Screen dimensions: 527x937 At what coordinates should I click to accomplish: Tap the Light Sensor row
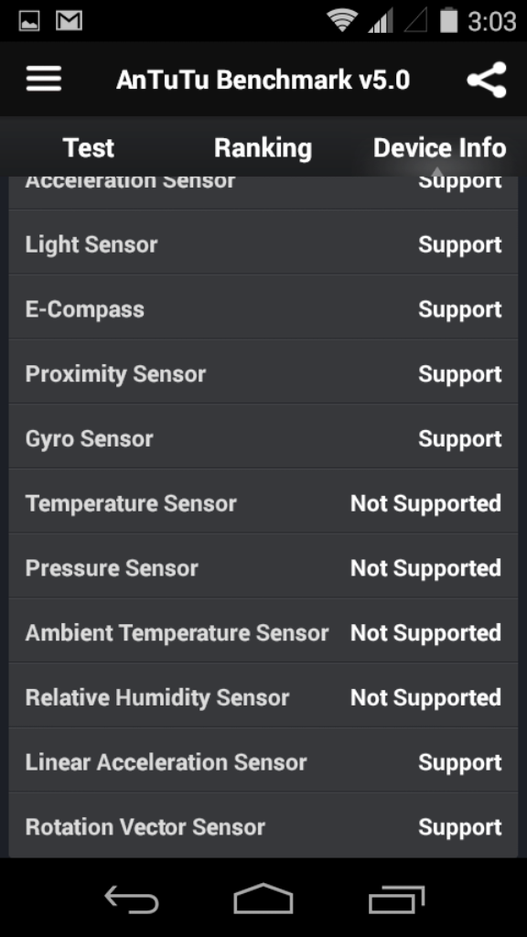[x=263, y=244]
